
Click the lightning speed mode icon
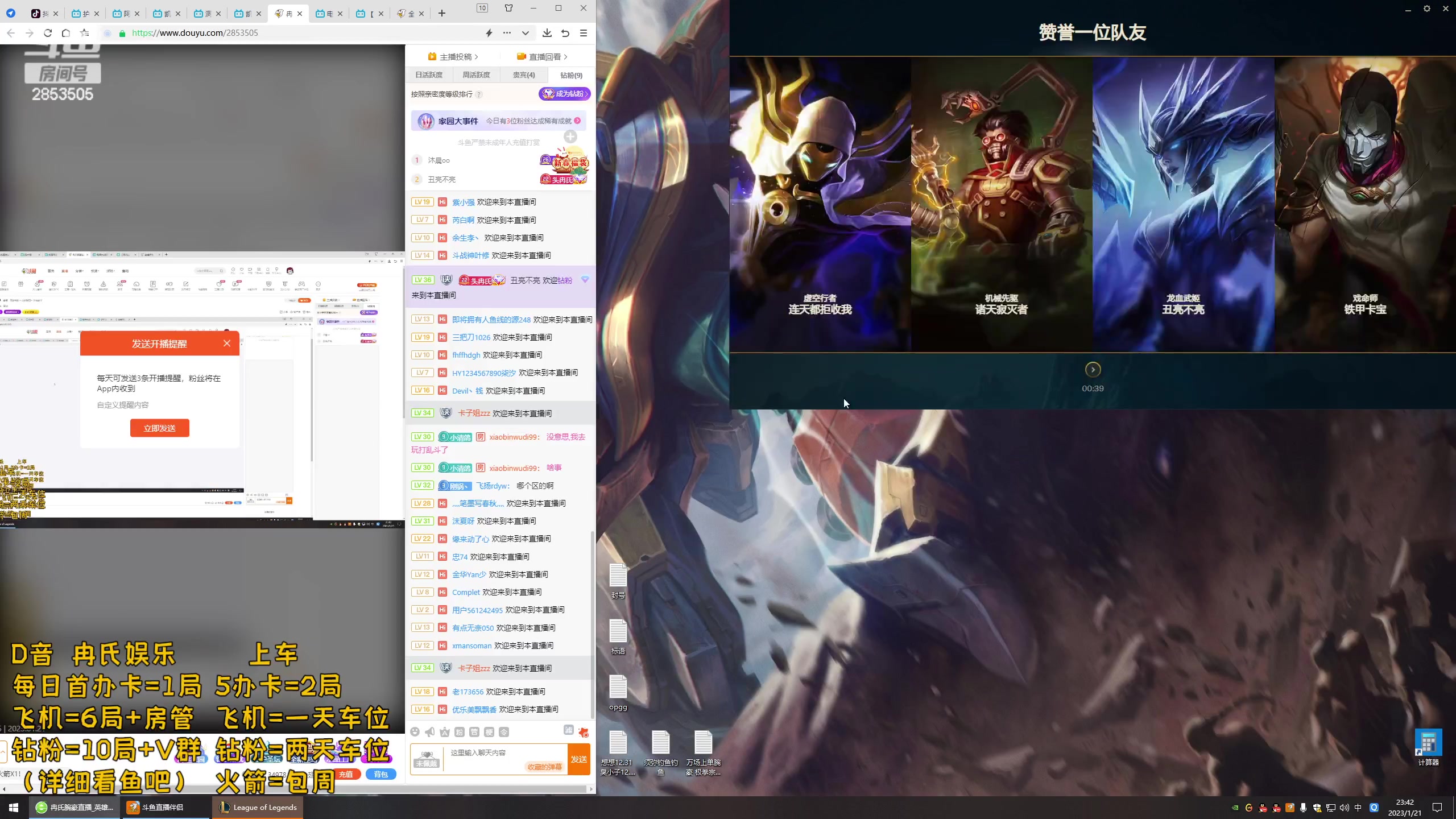[489, 33]
